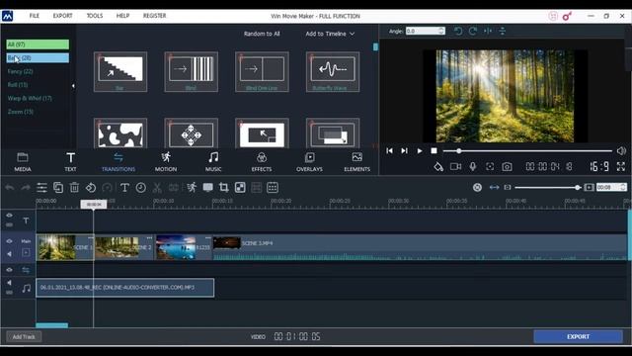
Task: Collapse the category sidebar with the arrow
Action: coord(73,86)
